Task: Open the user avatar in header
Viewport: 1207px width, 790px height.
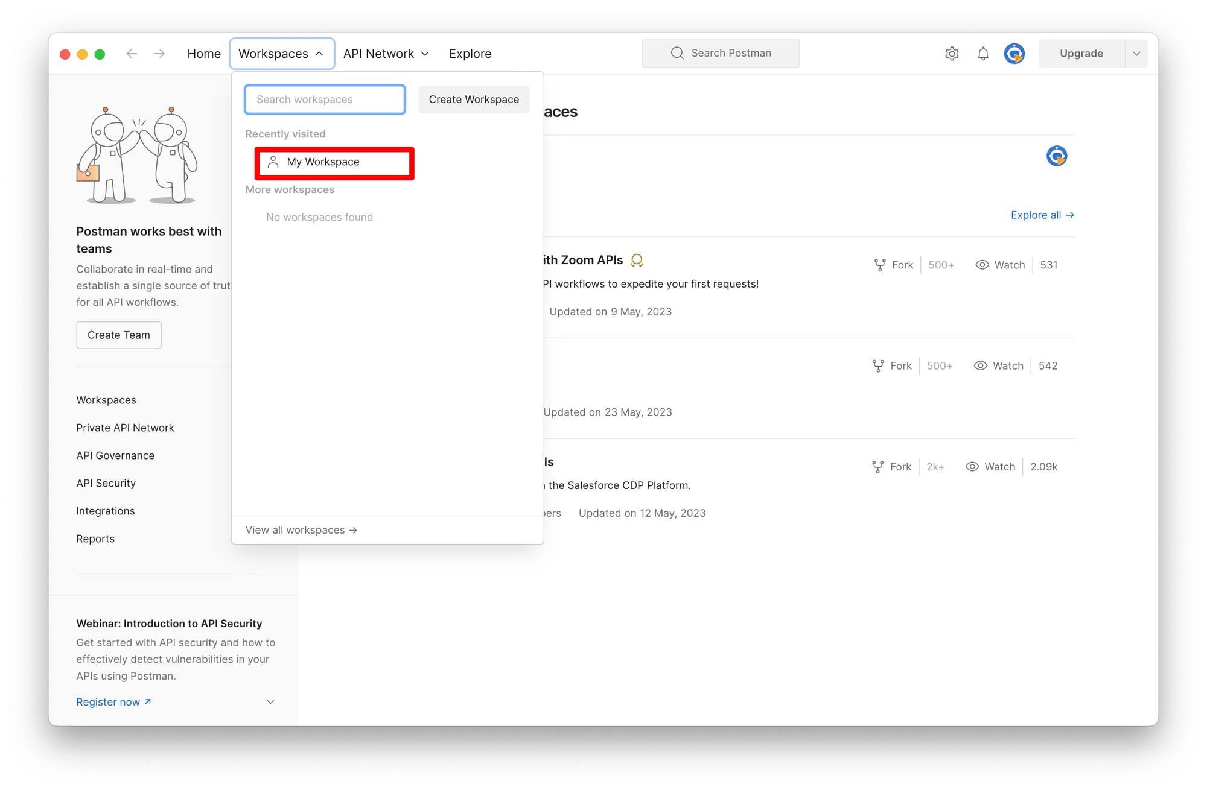Action: click(1014, 54)
